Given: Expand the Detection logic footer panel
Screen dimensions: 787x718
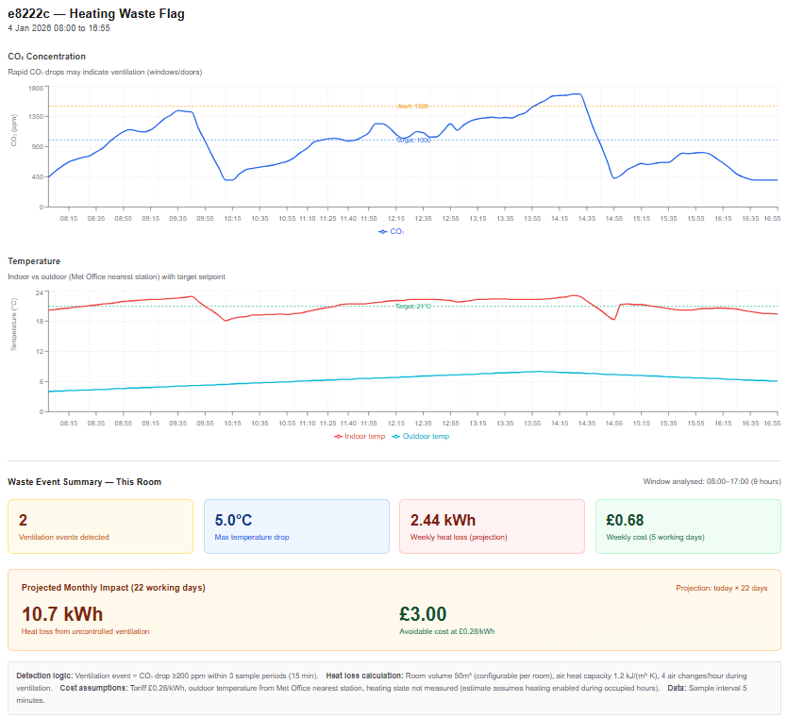Looking at the screenshot, I should click(42, 676).
